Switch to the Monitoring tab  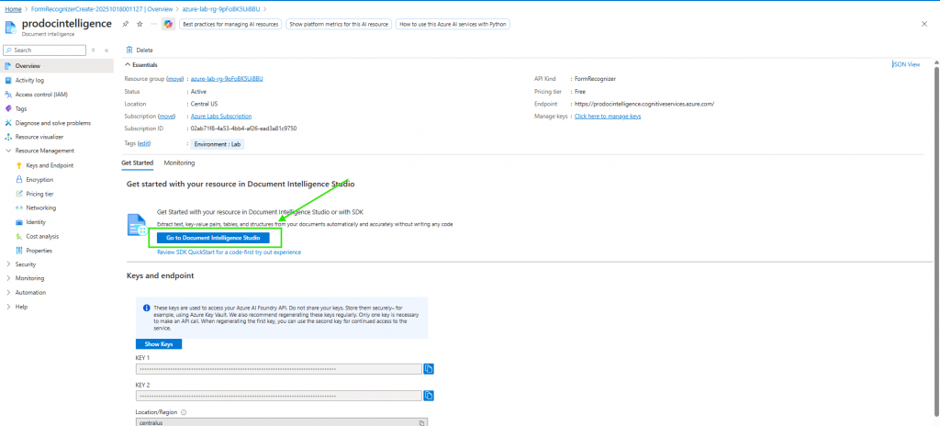179,163
